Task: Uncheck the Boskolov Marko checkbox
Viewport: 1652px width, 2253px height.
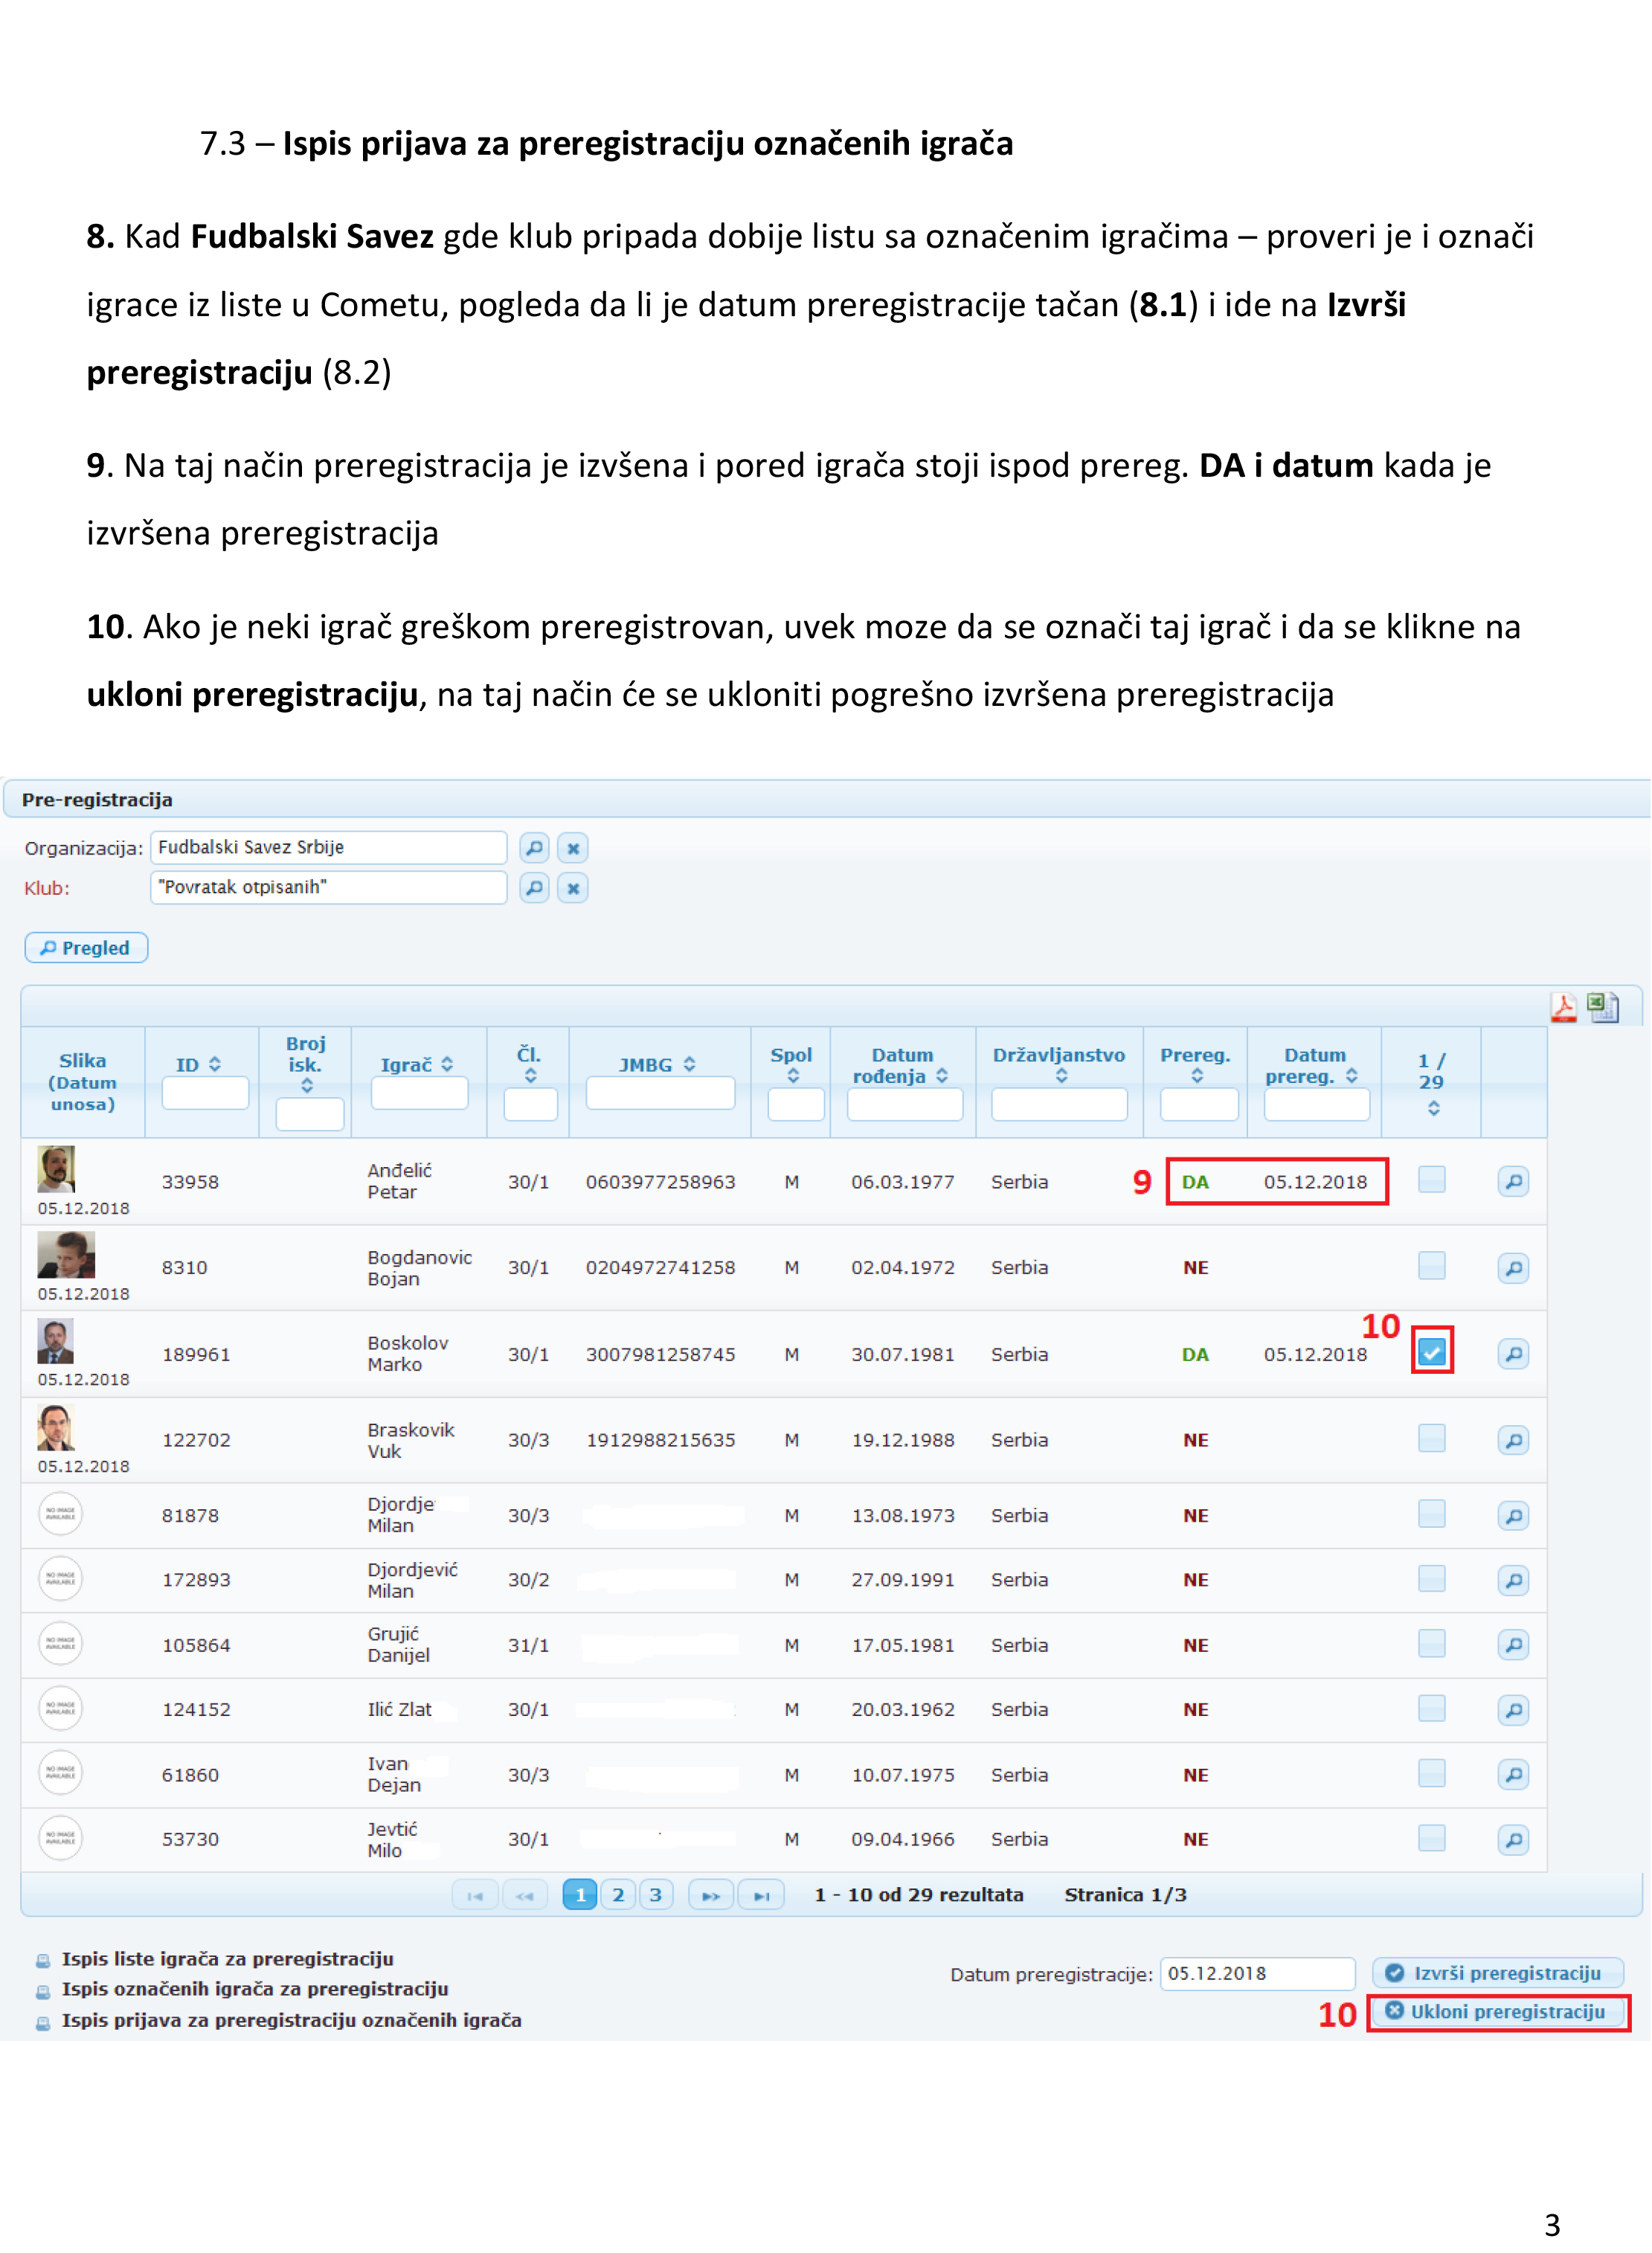Action: 1432,1353
